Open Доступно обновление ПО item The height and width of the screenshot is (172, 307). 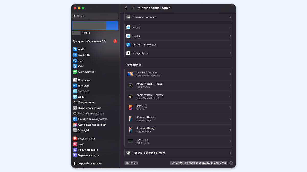tap(95, 41)
